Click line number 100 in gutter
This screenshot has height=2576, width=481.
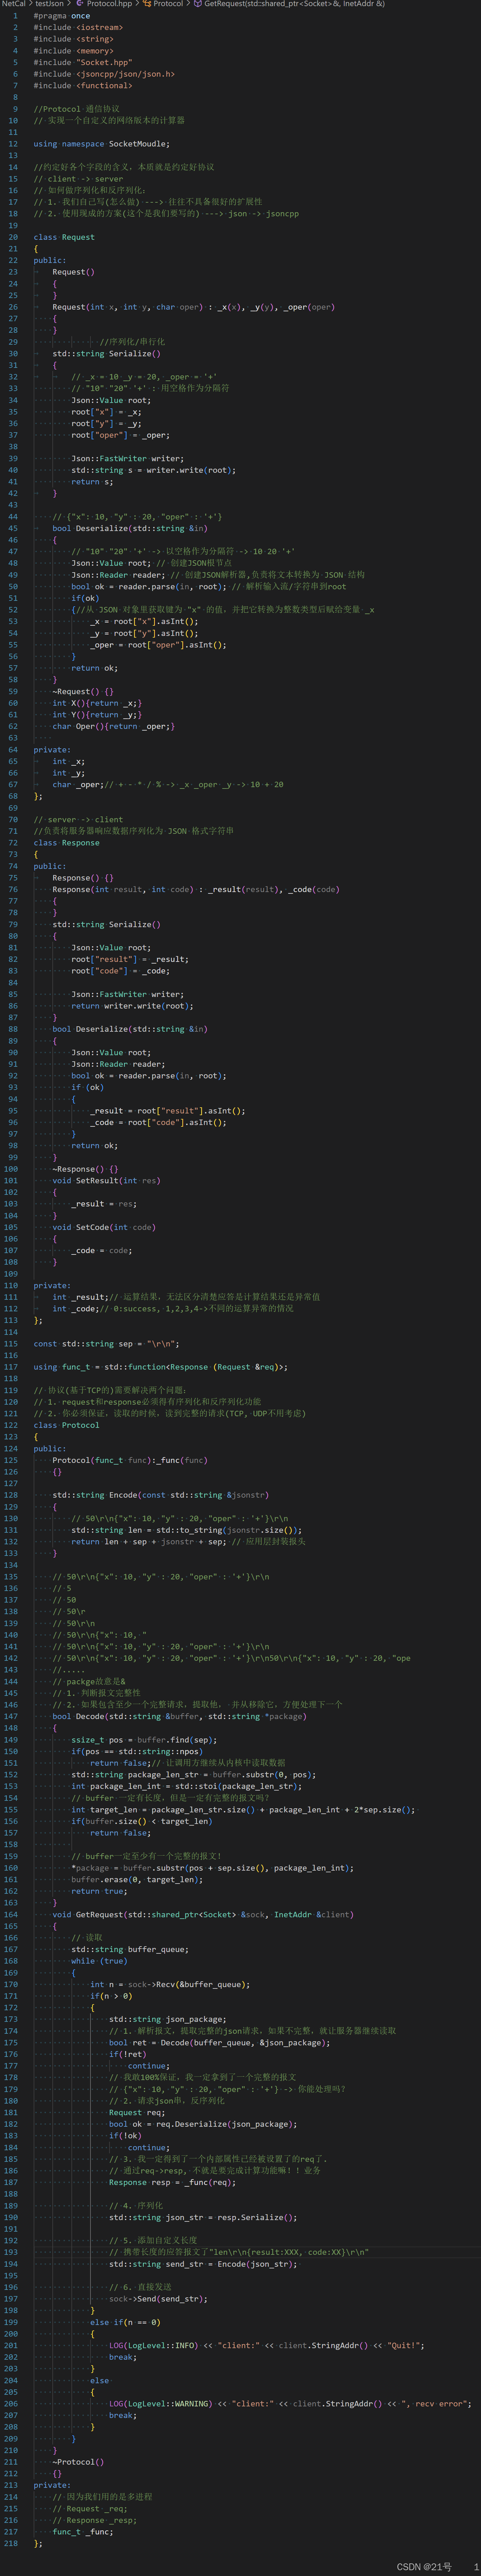coord(11,1169)
